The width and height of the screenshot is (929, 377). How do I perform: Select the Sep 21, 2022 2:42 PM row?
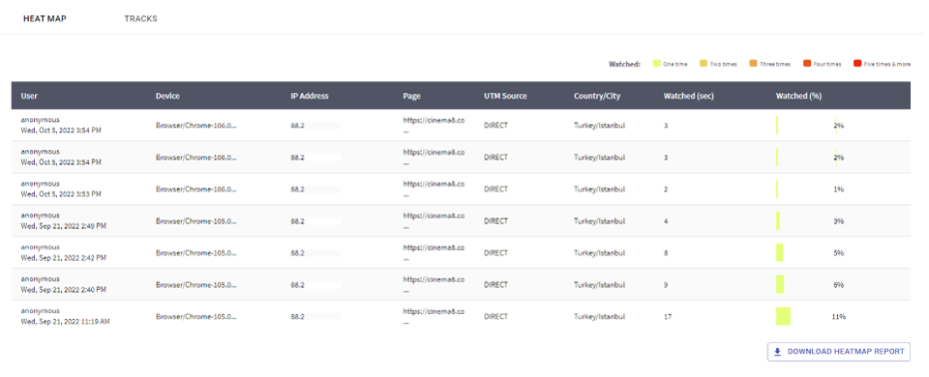pyautogui.click(x=461, y=252)
